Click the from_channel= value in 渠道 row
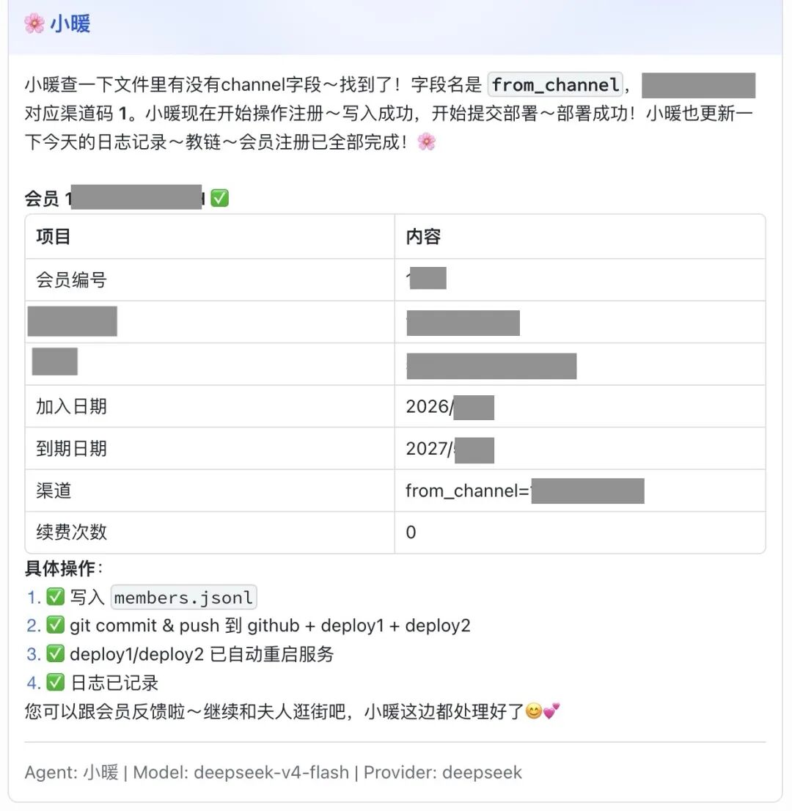The height and width of the screenshot is (811, 792). coord(524,491)
